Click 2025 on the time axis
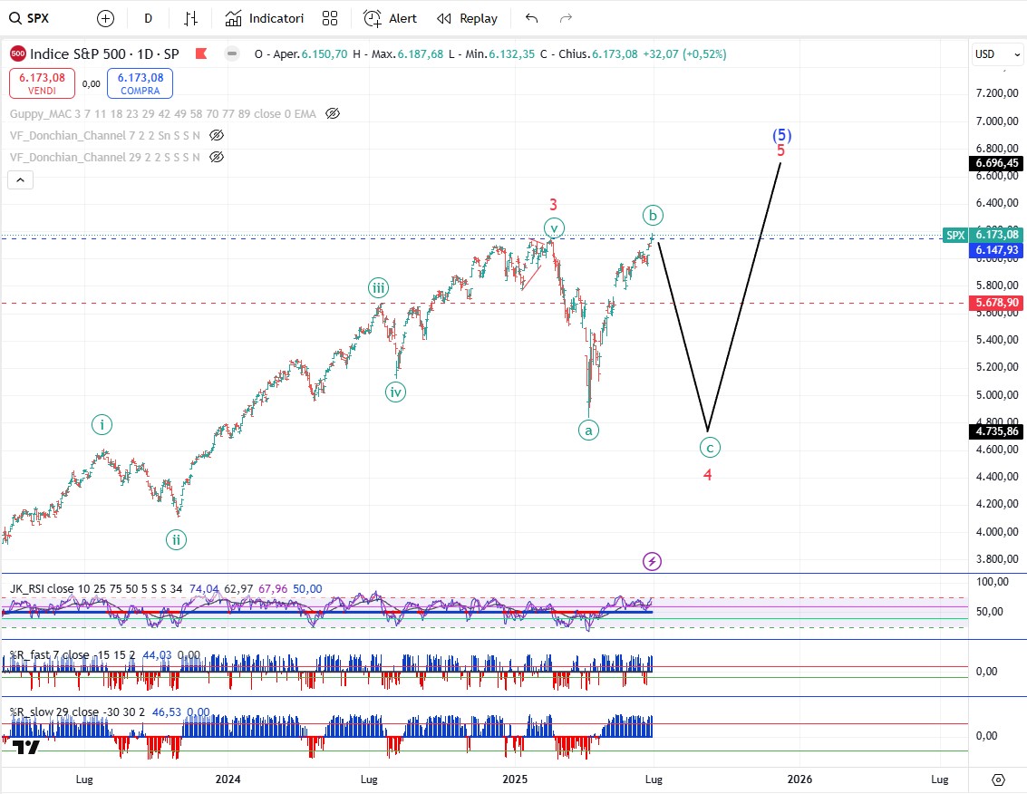1027x794 pixels. pyautogui.click(x=515, y=779)
